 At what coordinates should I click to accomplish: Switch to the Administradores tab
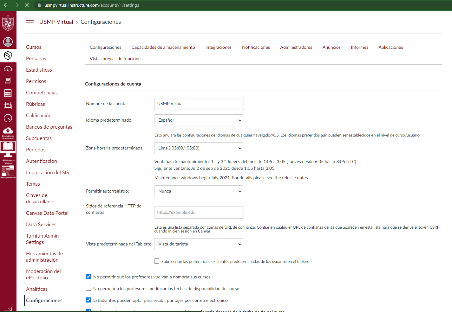tap(296, 48)
